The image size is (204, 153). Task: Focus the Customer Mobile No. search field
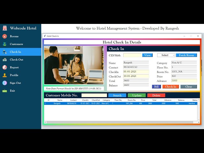(x=94, y=95)
